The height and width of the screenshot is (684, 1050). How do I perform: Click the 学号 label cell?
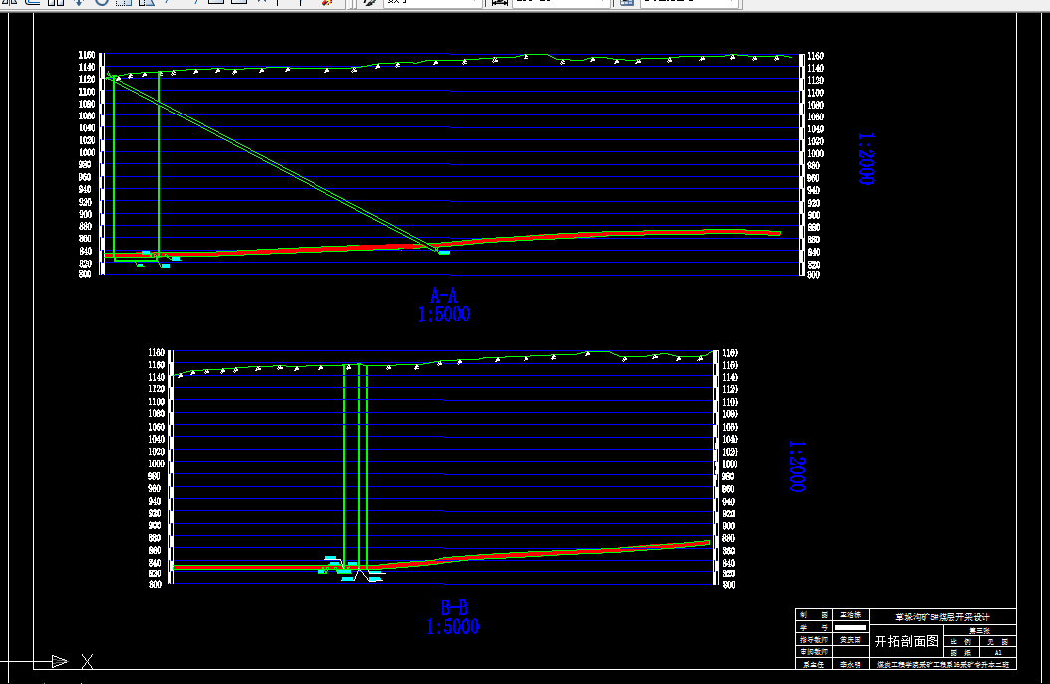click(813, 627)
